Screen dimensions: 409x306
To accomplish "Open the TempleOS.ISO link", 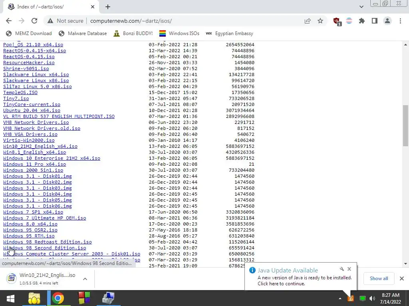I will click(20, 92).
